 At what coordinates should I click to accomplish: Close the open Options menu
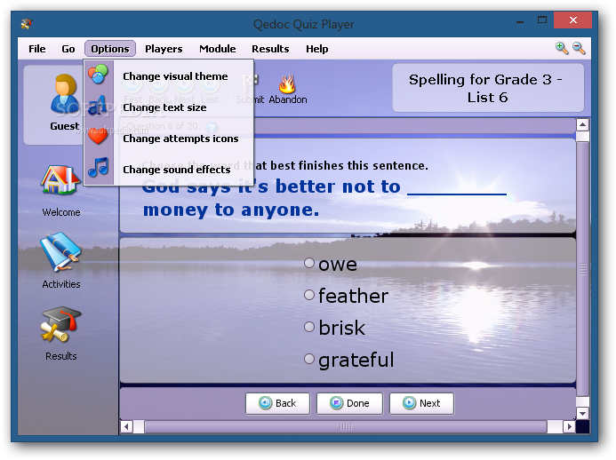point(110,49)
